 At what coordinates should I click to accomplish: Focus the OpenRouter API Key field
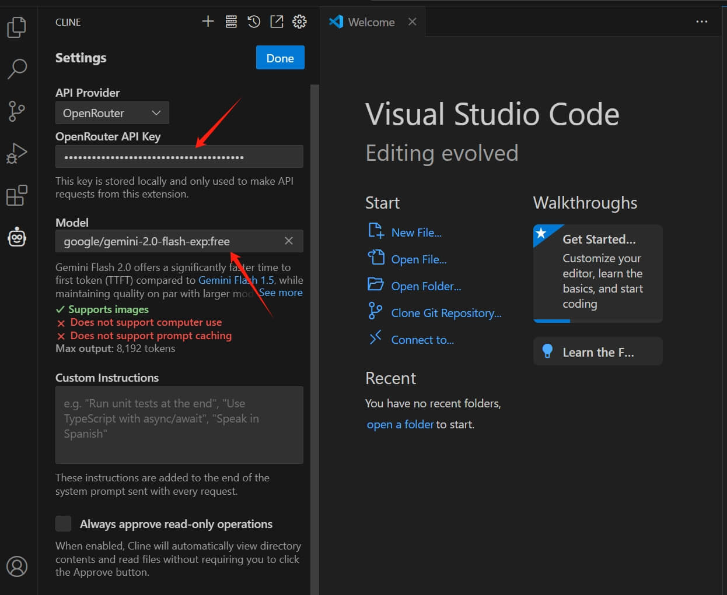click(x=179, y=157)
